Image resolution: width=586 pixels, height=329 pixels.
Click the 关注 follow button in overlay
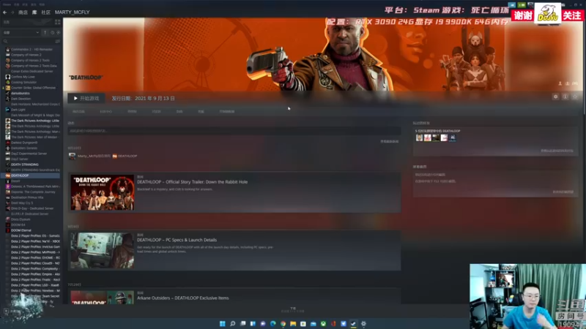tap(572, 15)
